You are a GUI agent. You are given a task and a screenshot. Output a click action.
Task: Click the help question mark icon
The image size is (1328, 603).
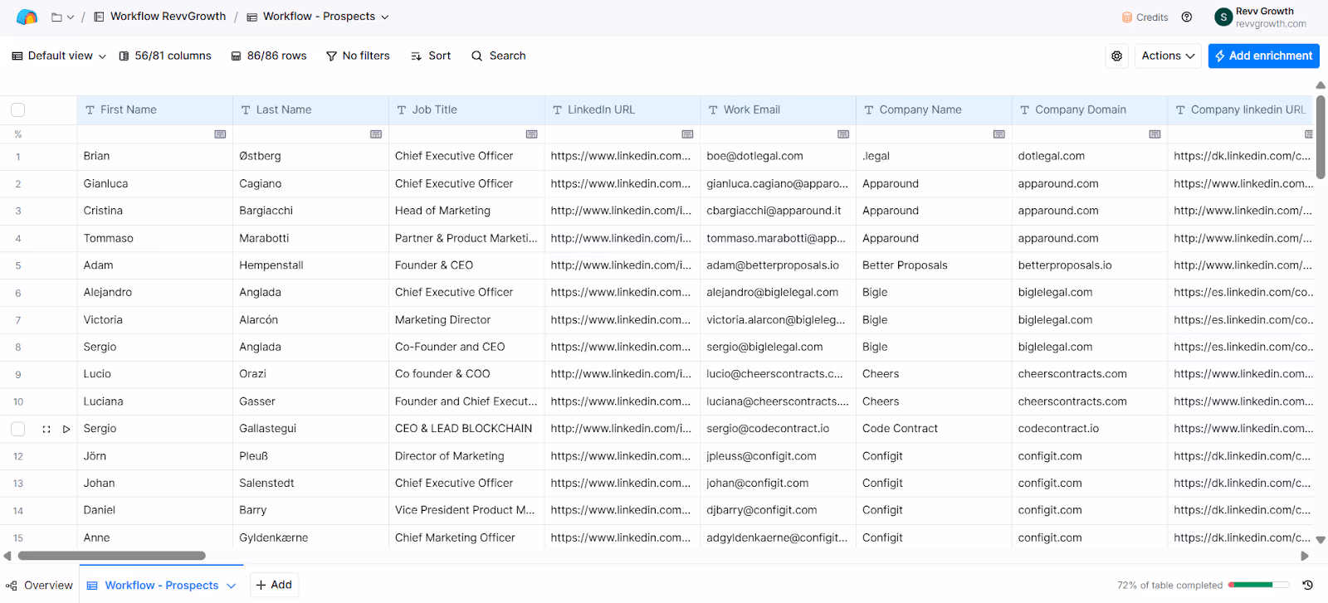click(1187, 17)
